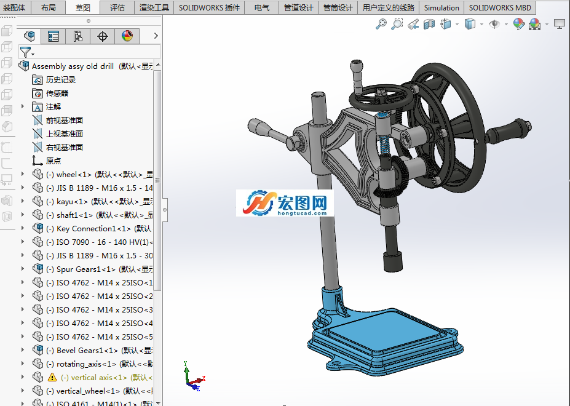Click the Apply Scene icon

click(535, 24)
